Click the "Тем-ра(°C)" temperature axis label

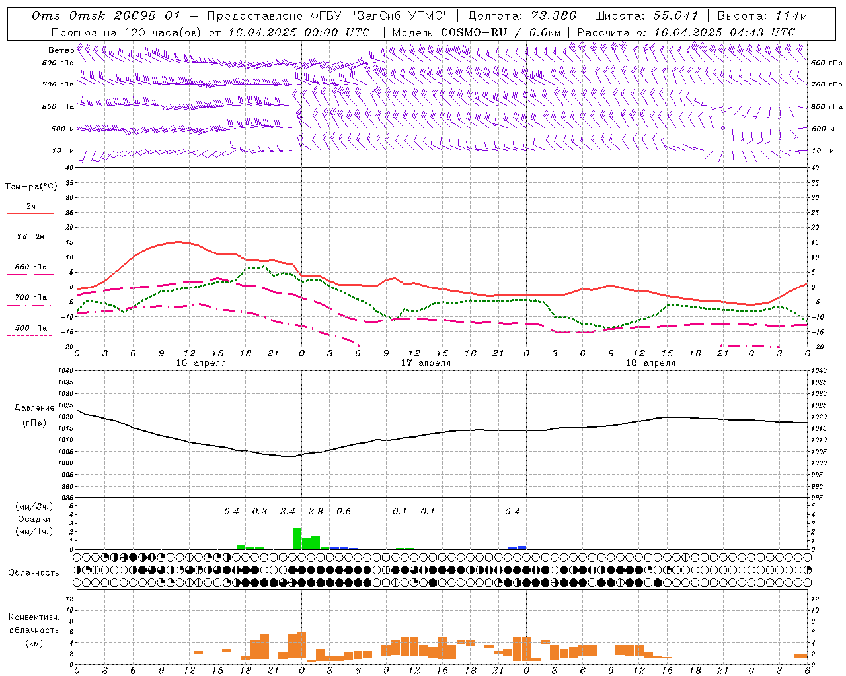(x=31, y=187)
